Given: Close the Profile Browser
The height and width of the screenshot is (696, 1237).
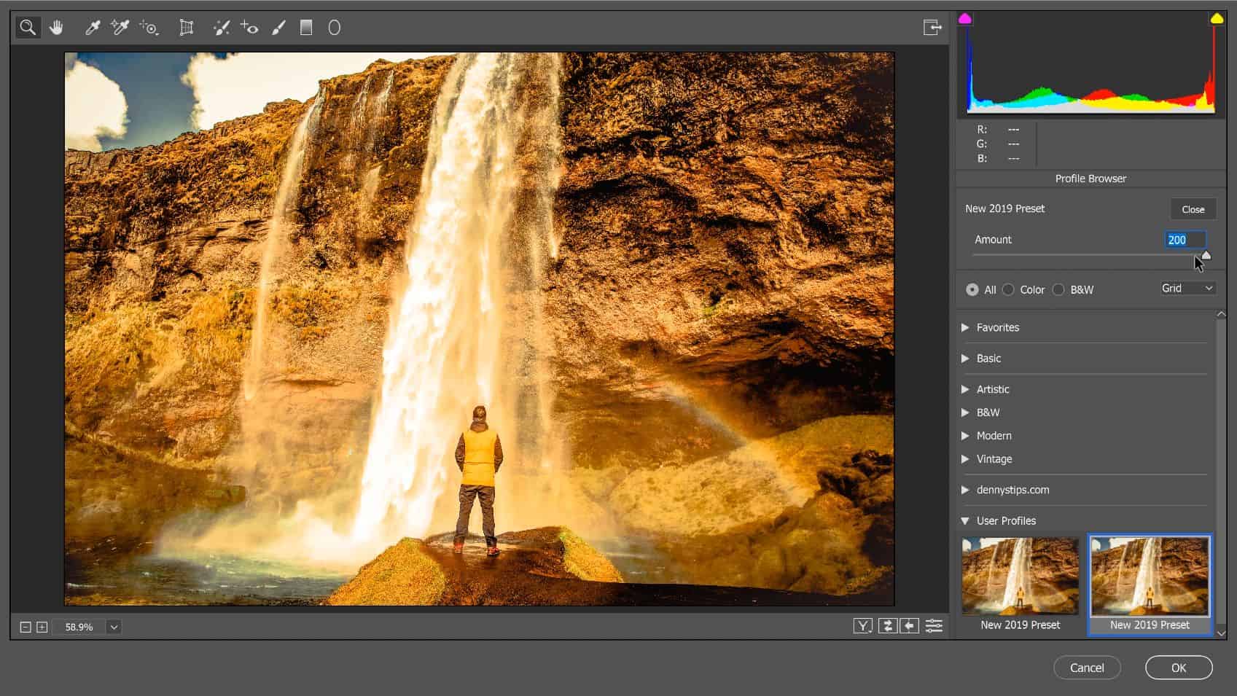Looking at the screenshot, I should 1193,209.
